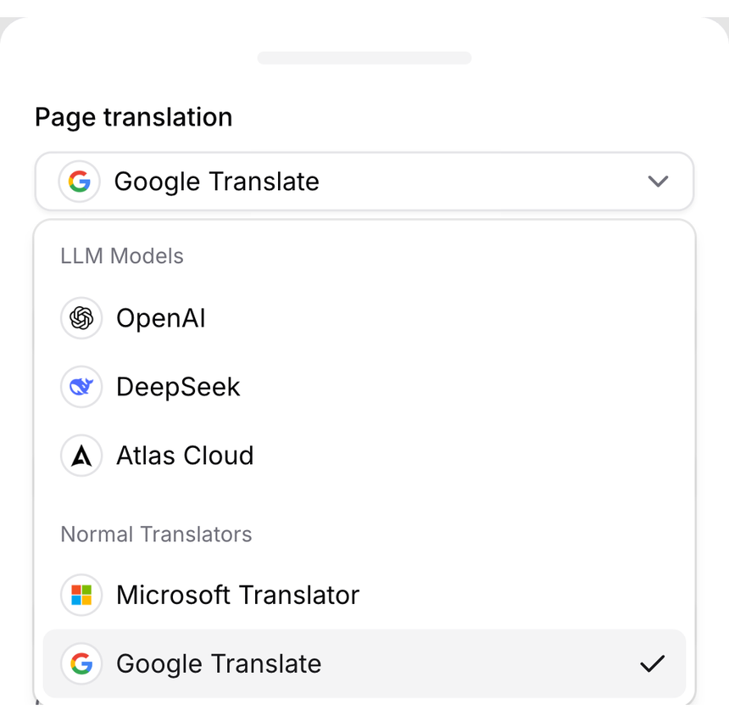Image resolution: width=729 pixels, height=722 pixels.
Task: Click Google logo in the selected combo box
Action: click(x=80, y=181)
